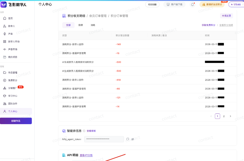Click the 智能体信息 section icon
The width and height of the screenshot is (244, 161).
64,131
